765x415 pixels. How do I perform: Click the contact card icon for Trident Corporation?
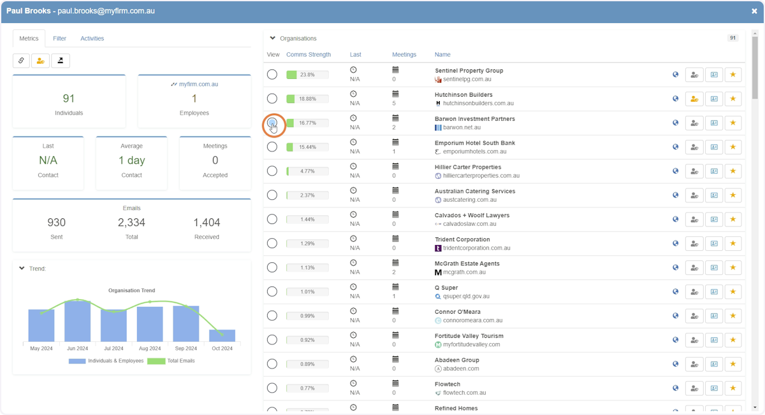tap(714, 244)
